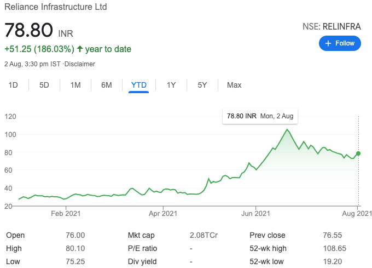Select the YTD tab
Screen dimensions: 372x268
pos(139,85)
